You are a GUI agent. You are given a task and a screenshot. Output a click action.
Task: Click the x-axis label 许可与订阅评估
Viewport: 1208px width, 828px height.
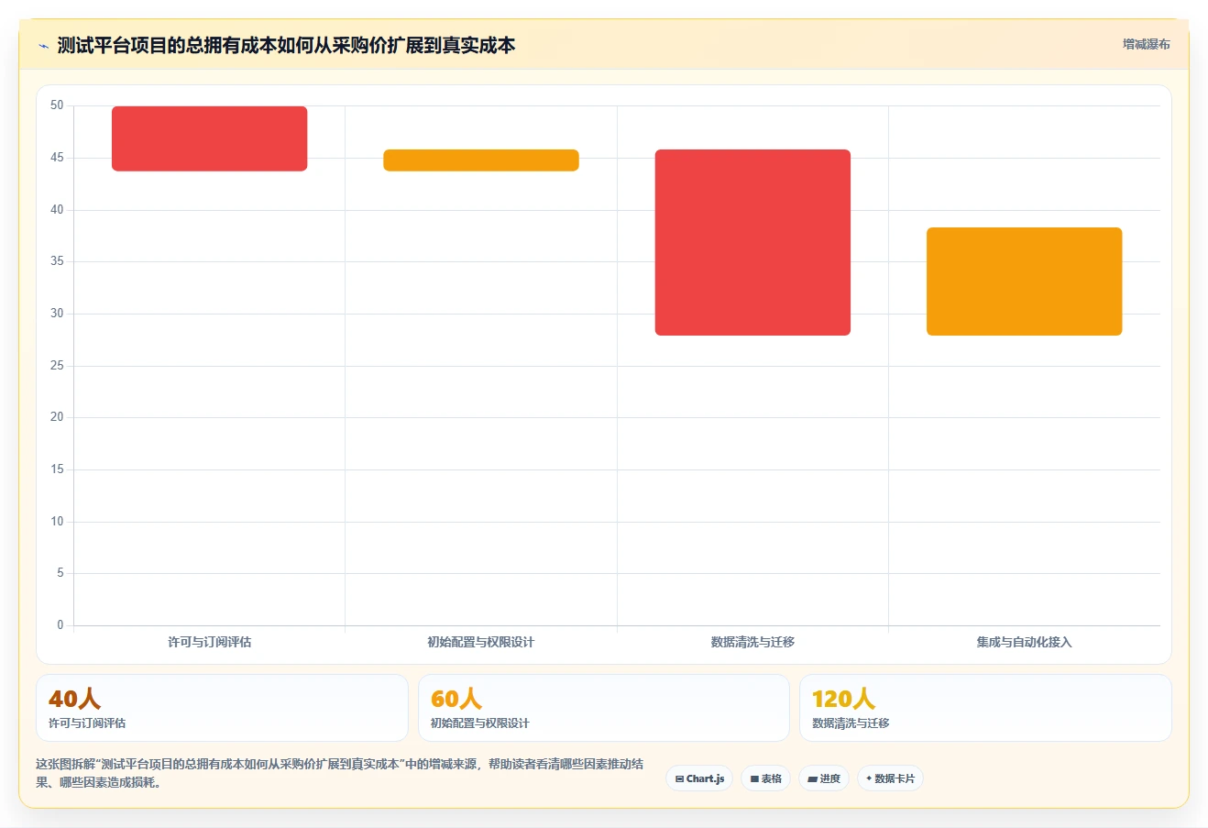click(x=210, y=642)
